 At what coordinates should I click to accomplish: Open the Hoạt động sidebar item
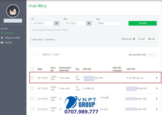9,33
